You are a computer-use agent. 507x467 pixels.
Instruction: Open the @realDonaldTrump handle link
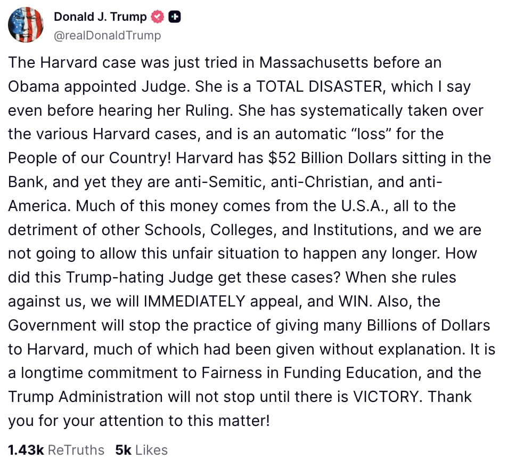point(107,35)
